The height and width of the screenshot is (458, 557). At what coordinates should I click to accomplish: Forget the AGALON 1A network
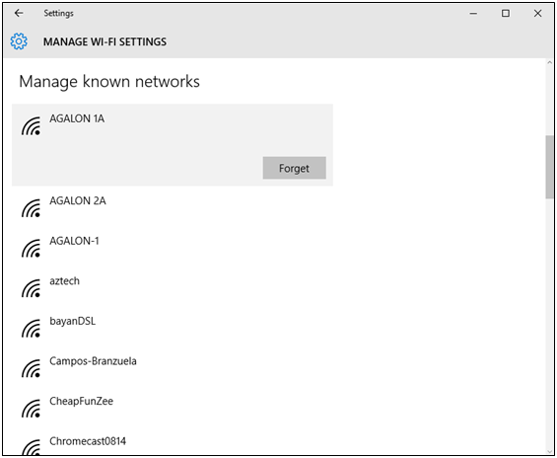coord(294,168)
